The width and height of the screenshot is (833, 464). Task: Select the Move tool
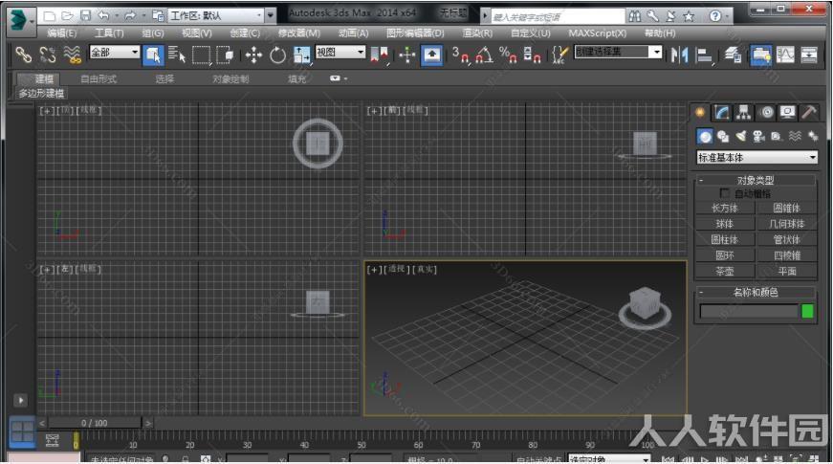tap(253, 55)
